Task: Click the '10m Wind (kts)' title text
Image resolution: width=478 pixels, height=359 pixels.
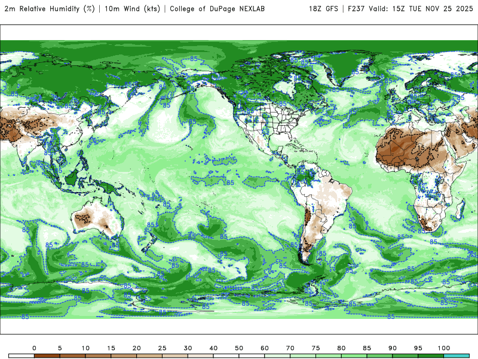Action: click(x=132, y=9)
